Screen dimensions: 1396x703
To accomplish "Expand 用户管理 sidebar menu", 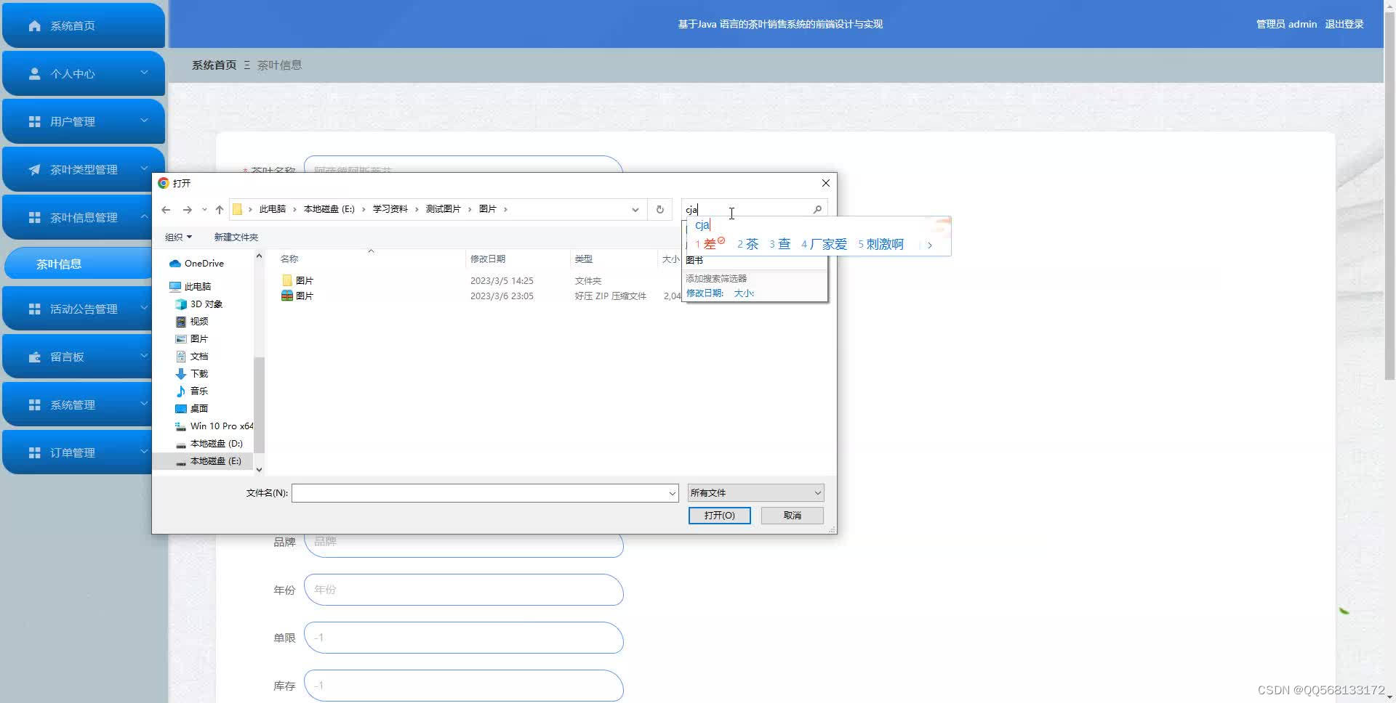I will tap(144, 121).
